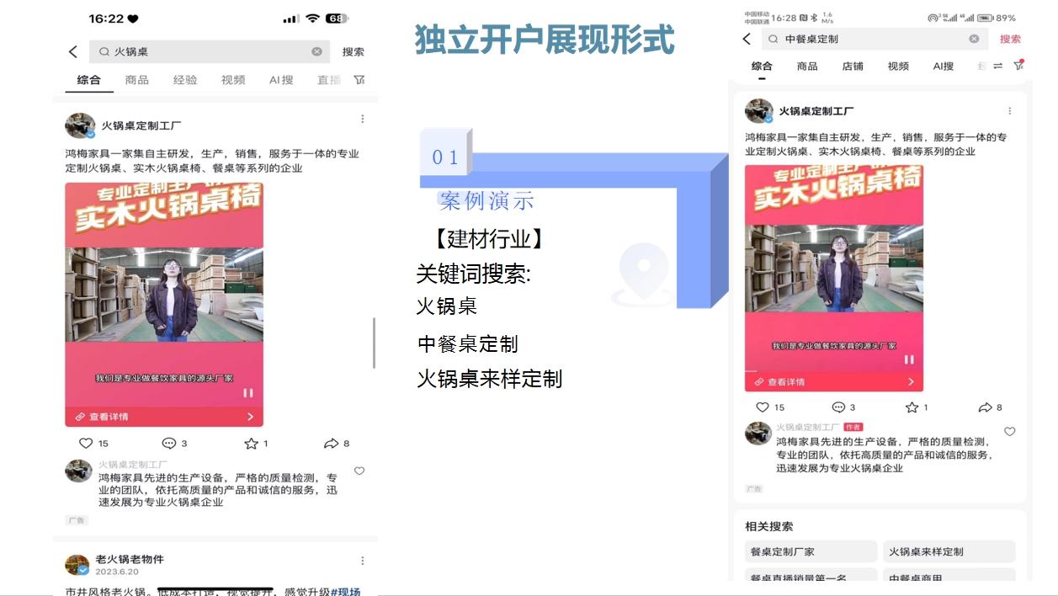The height and width of the screenshot is (596, 1058).
Task: Open three-dot menu on left 火锅桌定制工厂 post
Action: click(x=363, y=120)
